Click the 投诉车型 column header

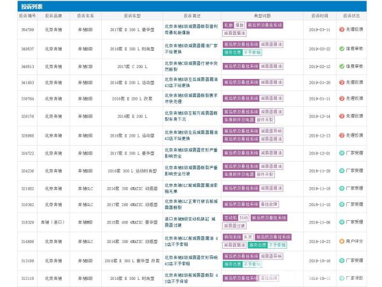pyautogui.click(x=132, y=15)
